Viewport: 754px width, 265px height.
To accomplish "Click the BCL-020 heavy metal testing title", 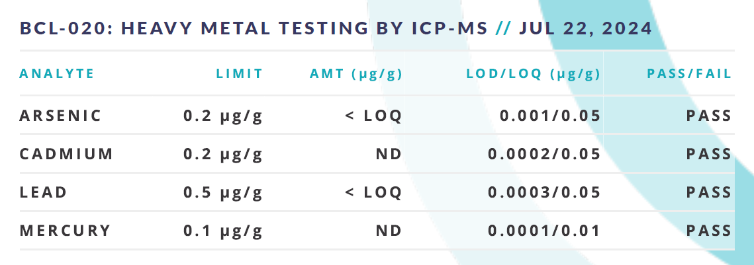I will tap(254, 28).
